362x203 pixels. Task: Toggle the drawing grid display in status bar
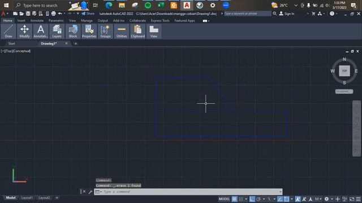[x=234, y=199]
